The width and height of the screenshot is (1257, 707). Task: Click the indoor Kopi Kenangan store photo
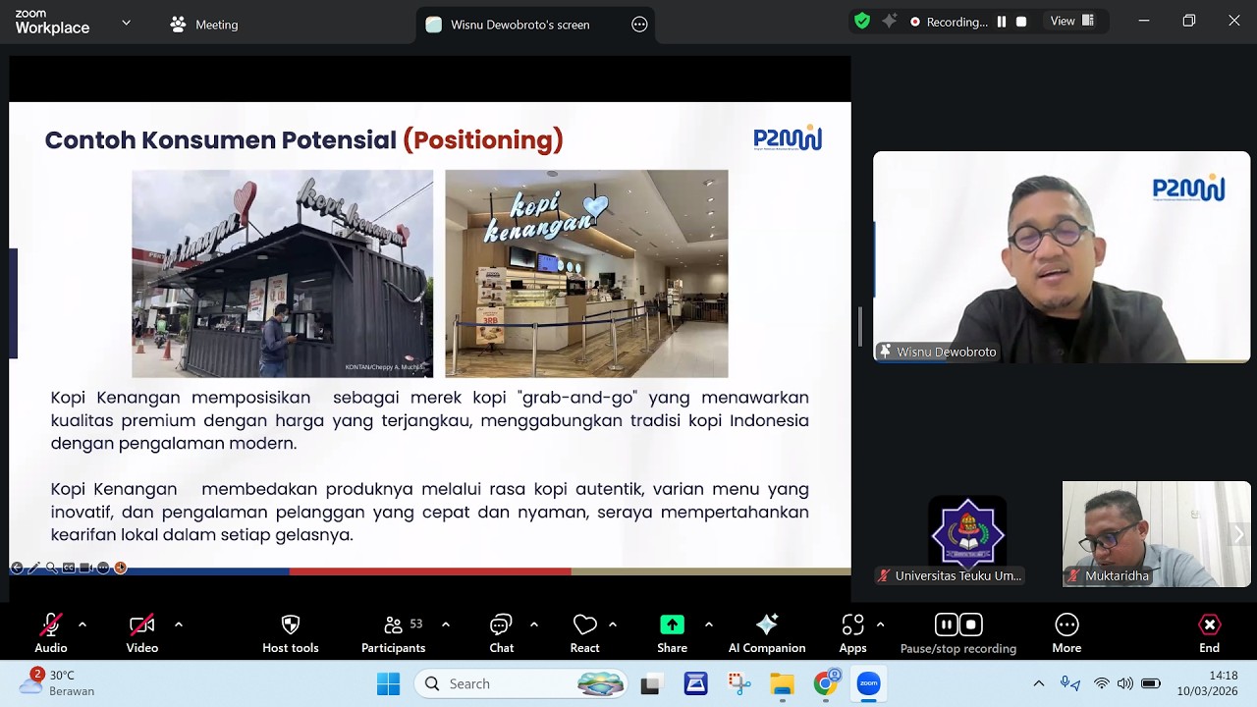(x=586, y=273)
